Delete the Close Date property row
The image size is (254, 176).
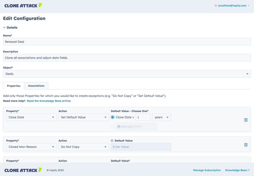[246, 120]
